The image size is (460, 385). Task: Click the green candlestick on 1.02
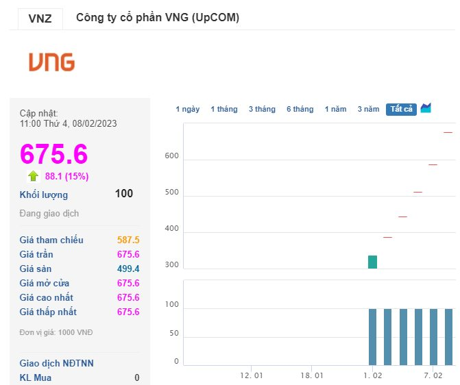pyautogui.click(x=372, y=262)
